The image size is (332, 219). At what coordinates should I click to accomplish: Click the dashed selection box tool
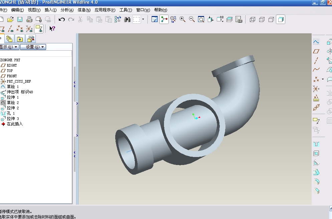tap(137, 20)
